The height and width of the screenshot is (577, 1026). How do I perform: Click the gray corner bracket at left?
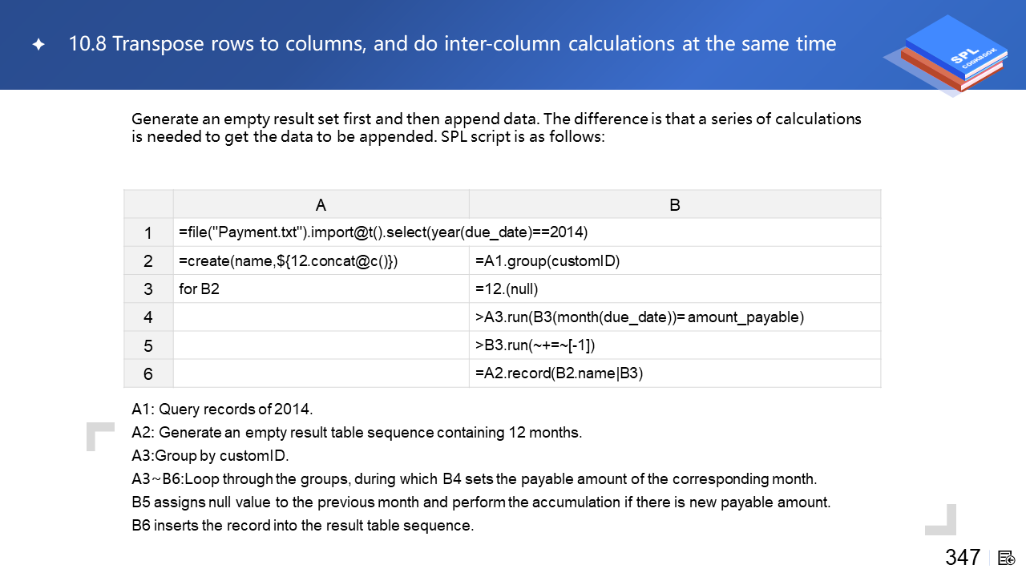click(100, 436)
